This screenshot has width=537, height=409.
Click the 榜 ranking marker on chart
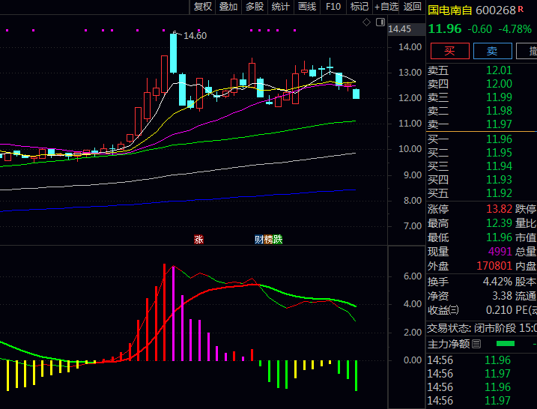tap(268, 239)
